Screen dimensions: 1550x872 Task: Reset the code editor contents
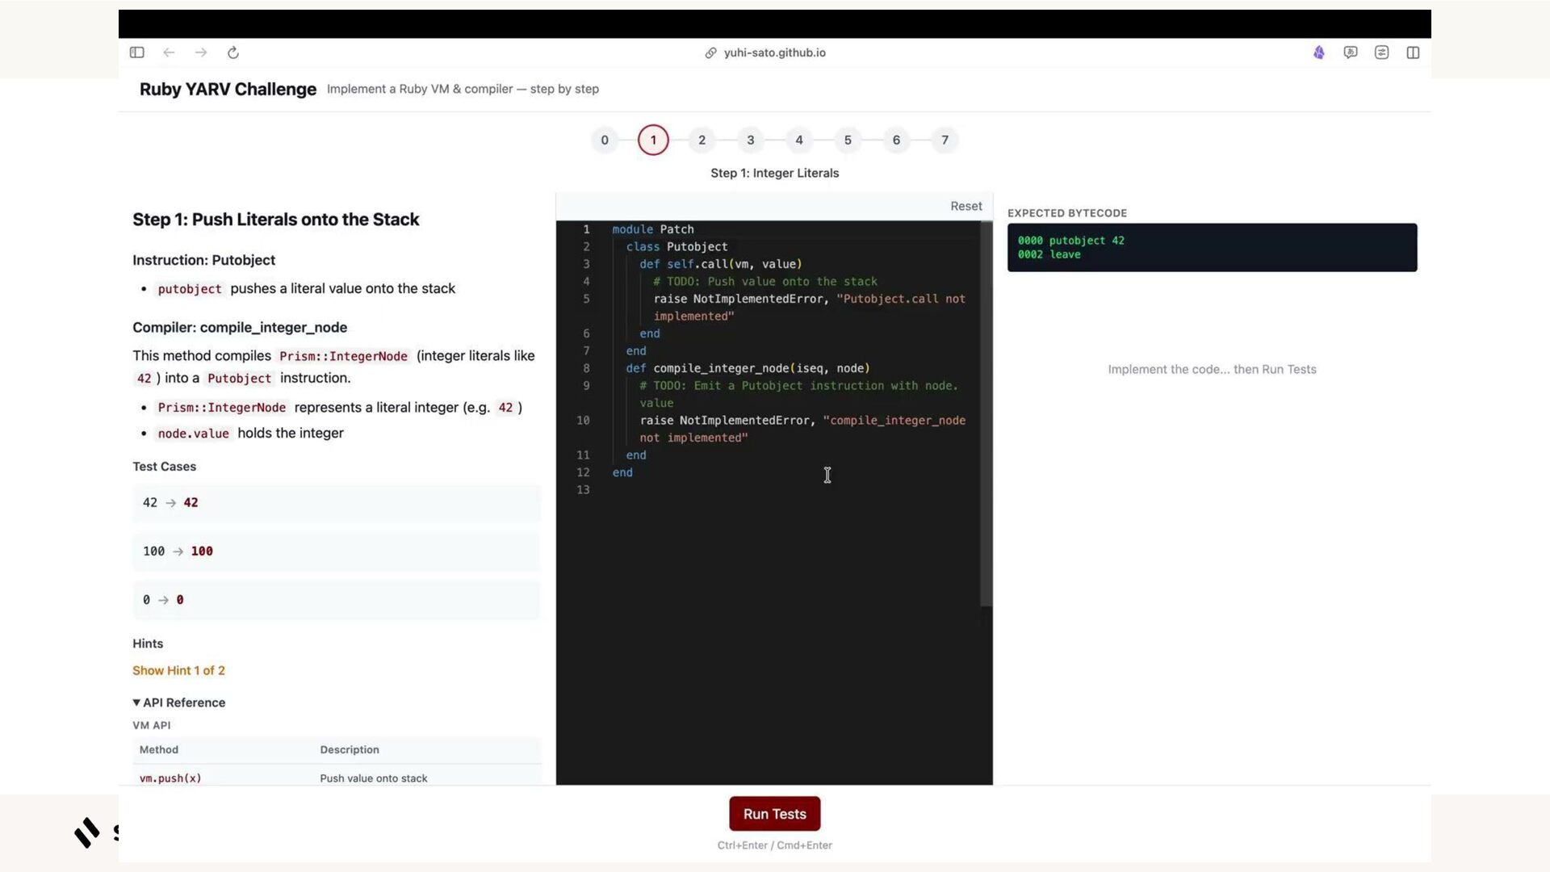click(x=966, y=206)
